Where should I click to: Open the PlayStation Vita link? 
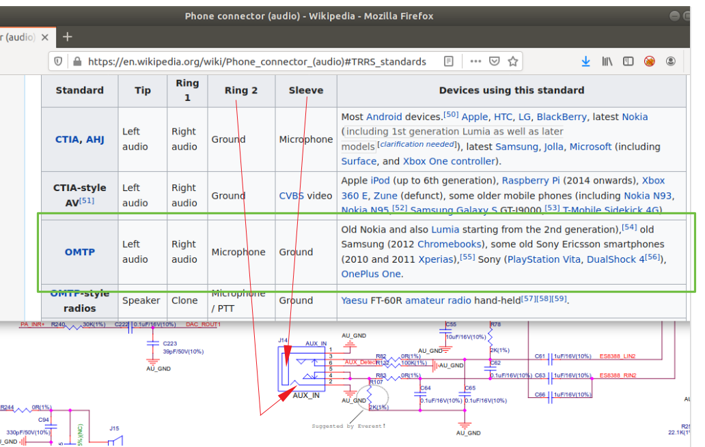(x=544, y=259)
